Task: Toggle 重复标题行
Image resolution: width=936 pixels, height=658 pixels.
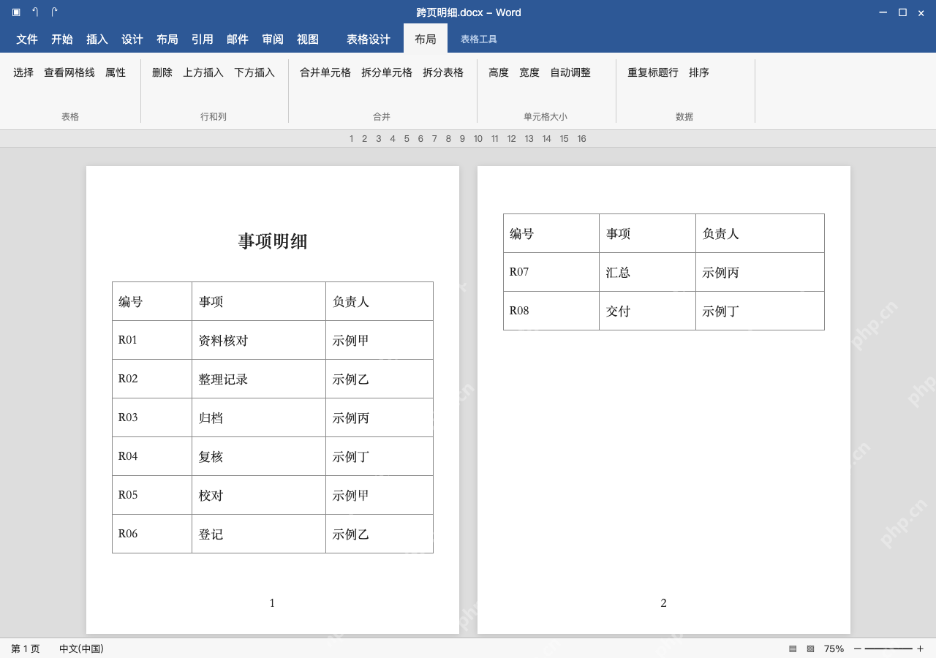Action: pyautogui.click(x=653, y=72)
